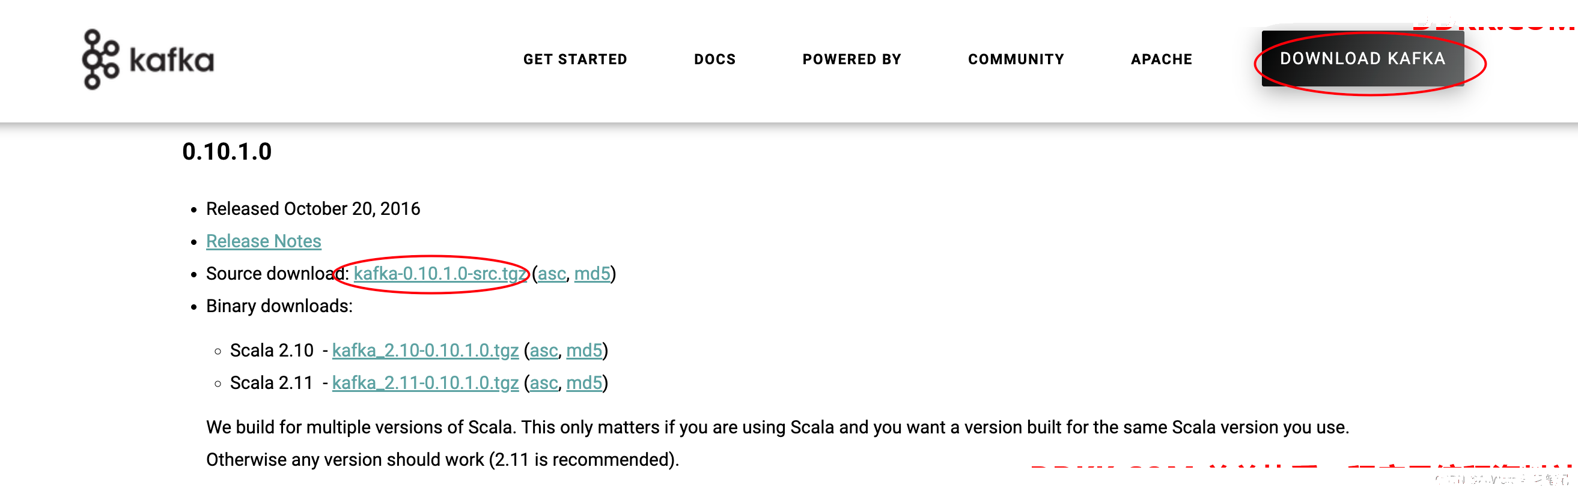Image resolution: width=1578 pixels, height=491 pixels.
Task: Click the Released October 20, 2016 text
Action: coord(313,209)
